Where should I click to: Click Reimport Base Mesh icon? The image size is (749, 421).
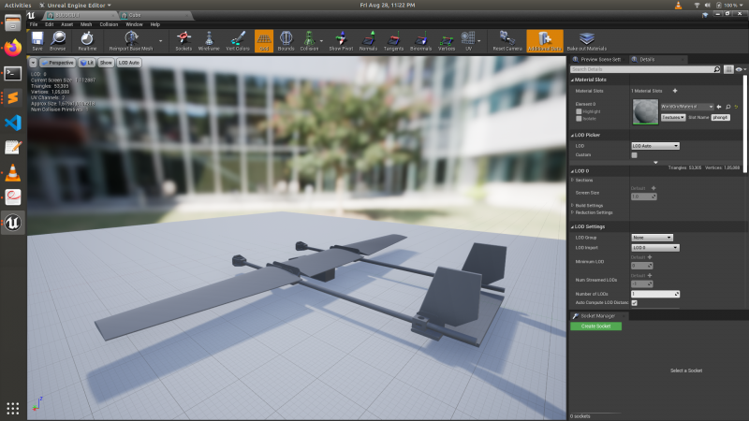click(131, 40)
